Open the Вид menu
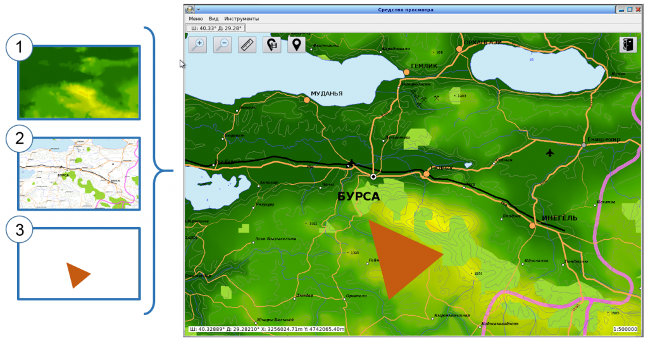 [214, 19]
